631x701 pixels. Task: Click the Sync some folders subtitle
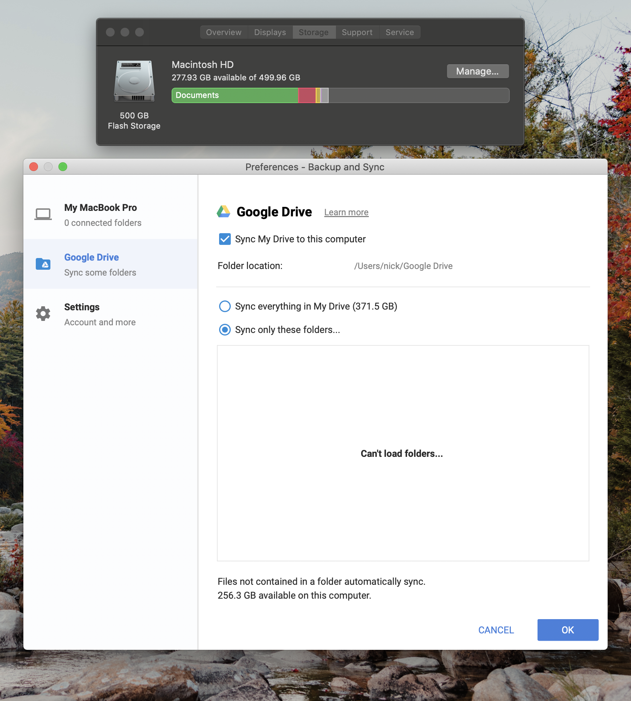(100, 273)
